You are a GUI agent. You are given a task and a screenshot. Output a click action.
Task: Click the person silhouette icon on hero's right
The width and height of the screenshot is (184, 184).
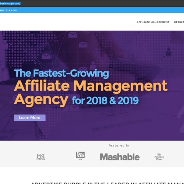click(x=169, y=52)
